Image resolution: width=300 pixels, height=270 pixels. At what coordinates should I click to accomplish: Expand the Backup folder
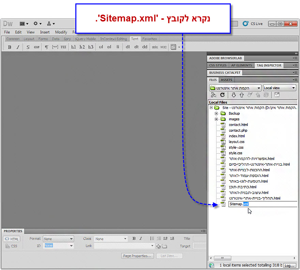(216, 113)
